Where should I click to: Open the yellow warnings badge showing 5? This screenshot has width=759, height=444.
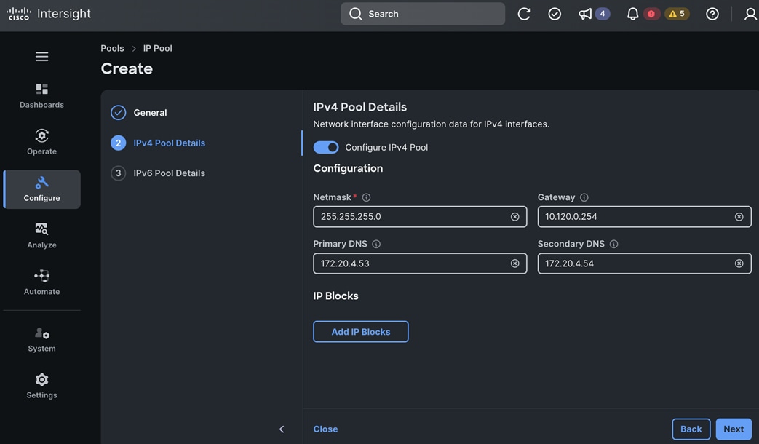(677, 14)
